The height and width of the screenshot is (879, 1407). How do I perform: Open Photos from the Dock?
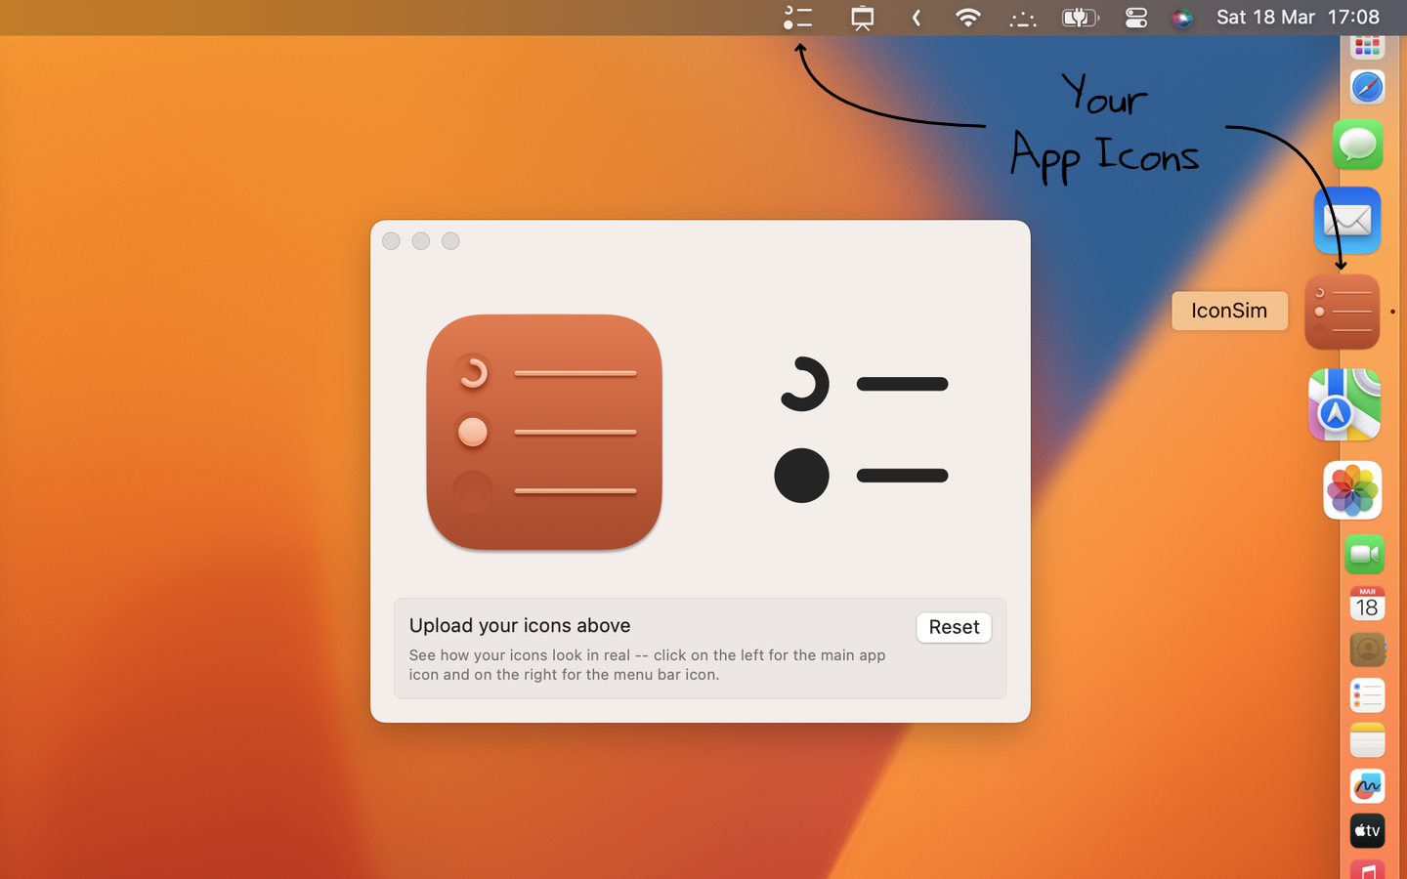pyautogui.click(x=1352, y=490)
